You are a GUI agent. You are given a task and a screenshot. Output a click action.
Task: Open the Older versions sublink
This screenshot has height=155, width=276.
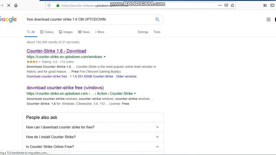tap(126, 77)
